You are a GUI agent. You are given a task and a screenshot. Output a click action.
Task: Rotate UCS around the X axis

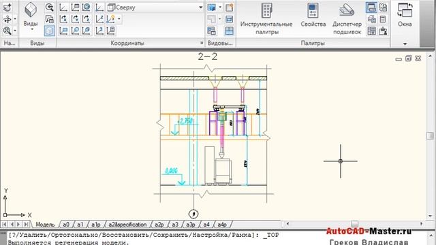tap(63, 19)
